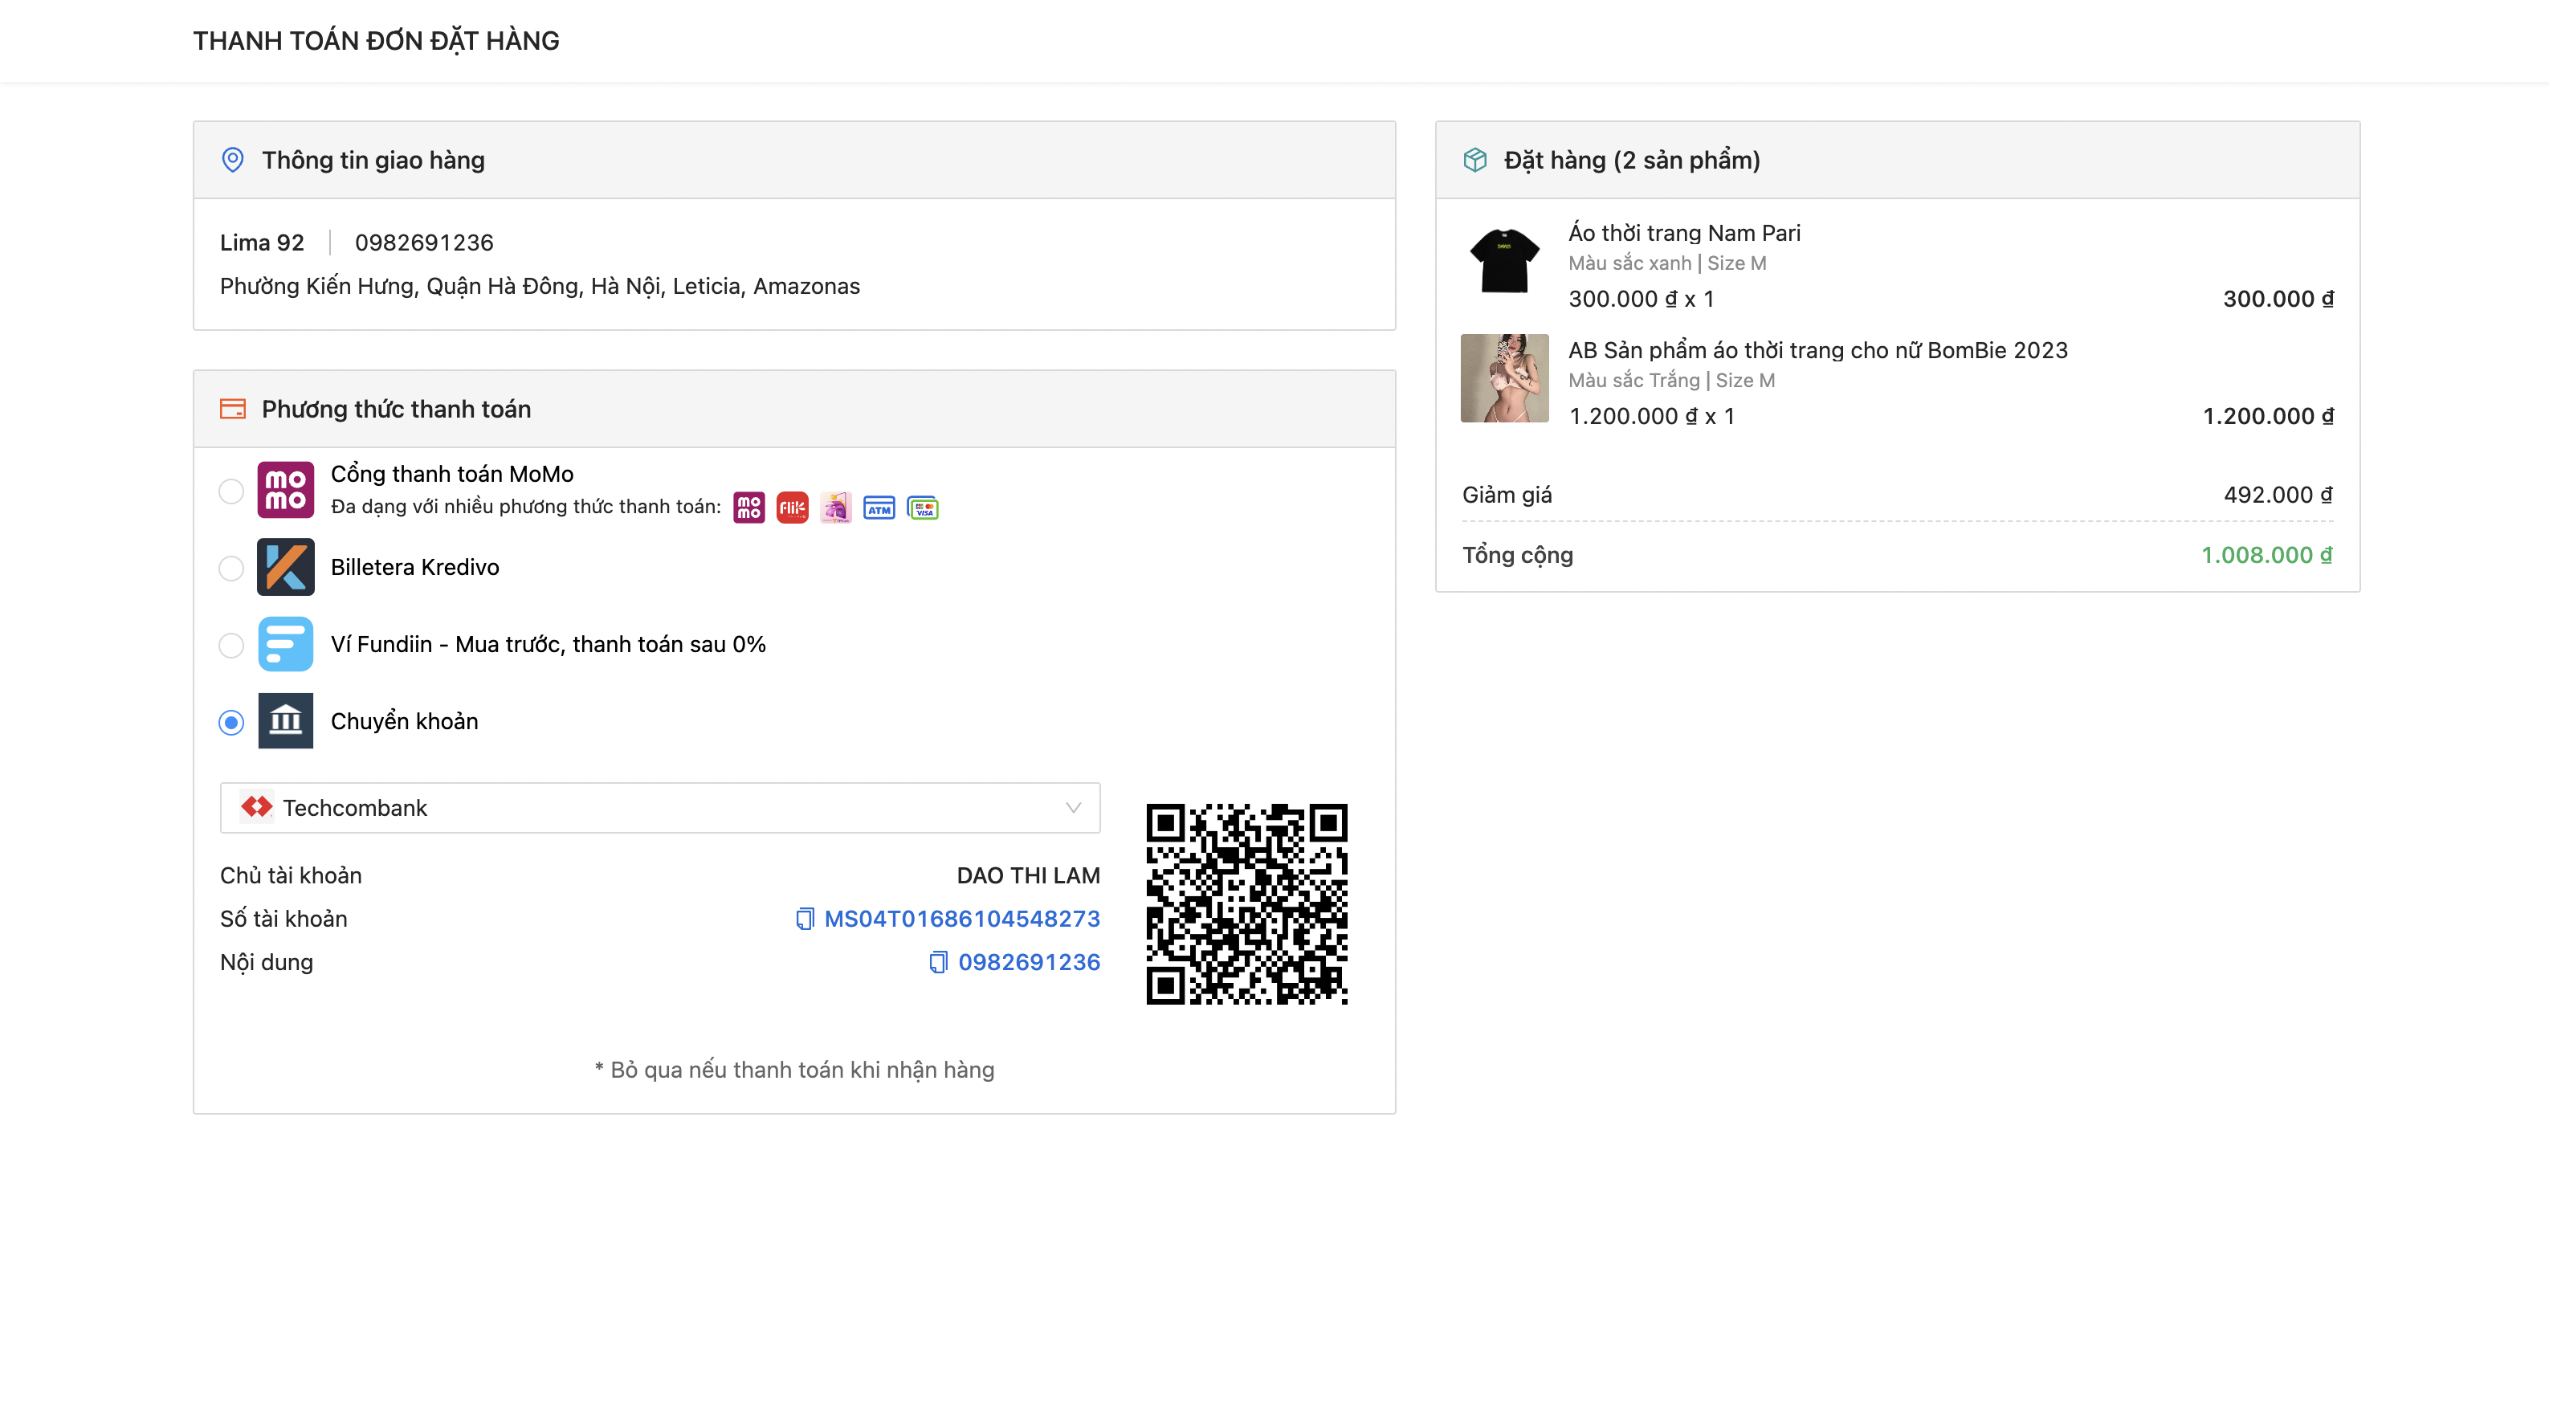Click the MoMo payment logo icon
2549x1415 pixels.
[285, 490]
